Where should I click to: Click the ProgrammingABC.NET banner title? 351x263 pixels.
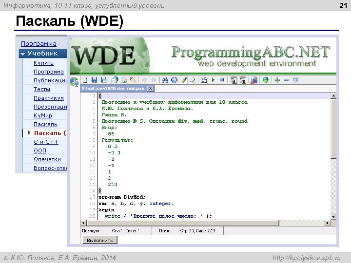pyautogui.click(x=251, y=52)
